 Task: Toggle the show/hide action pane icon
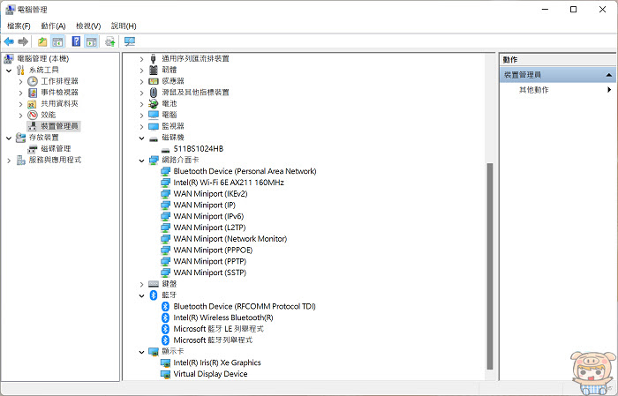92,41
